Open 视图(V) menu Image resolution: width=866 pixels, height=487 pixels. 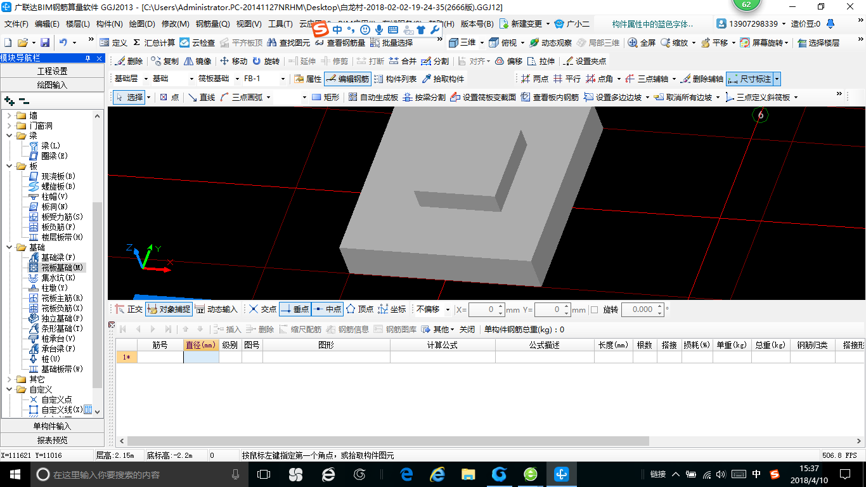click(249, 24)
